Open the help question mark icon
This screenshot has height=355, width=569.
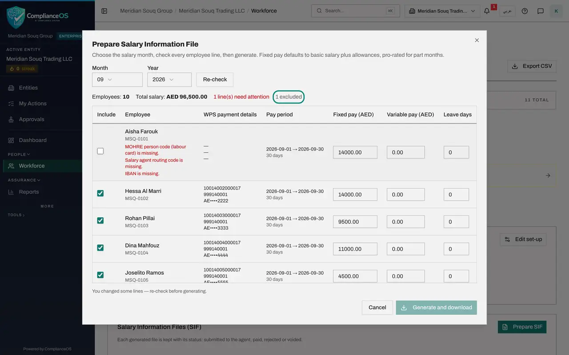click(x=525, y=11)
